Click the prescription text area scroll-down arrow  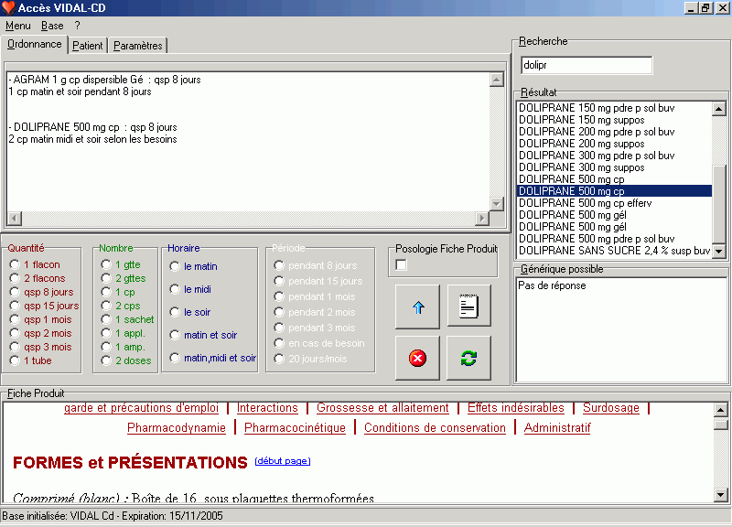pos(496,203)
